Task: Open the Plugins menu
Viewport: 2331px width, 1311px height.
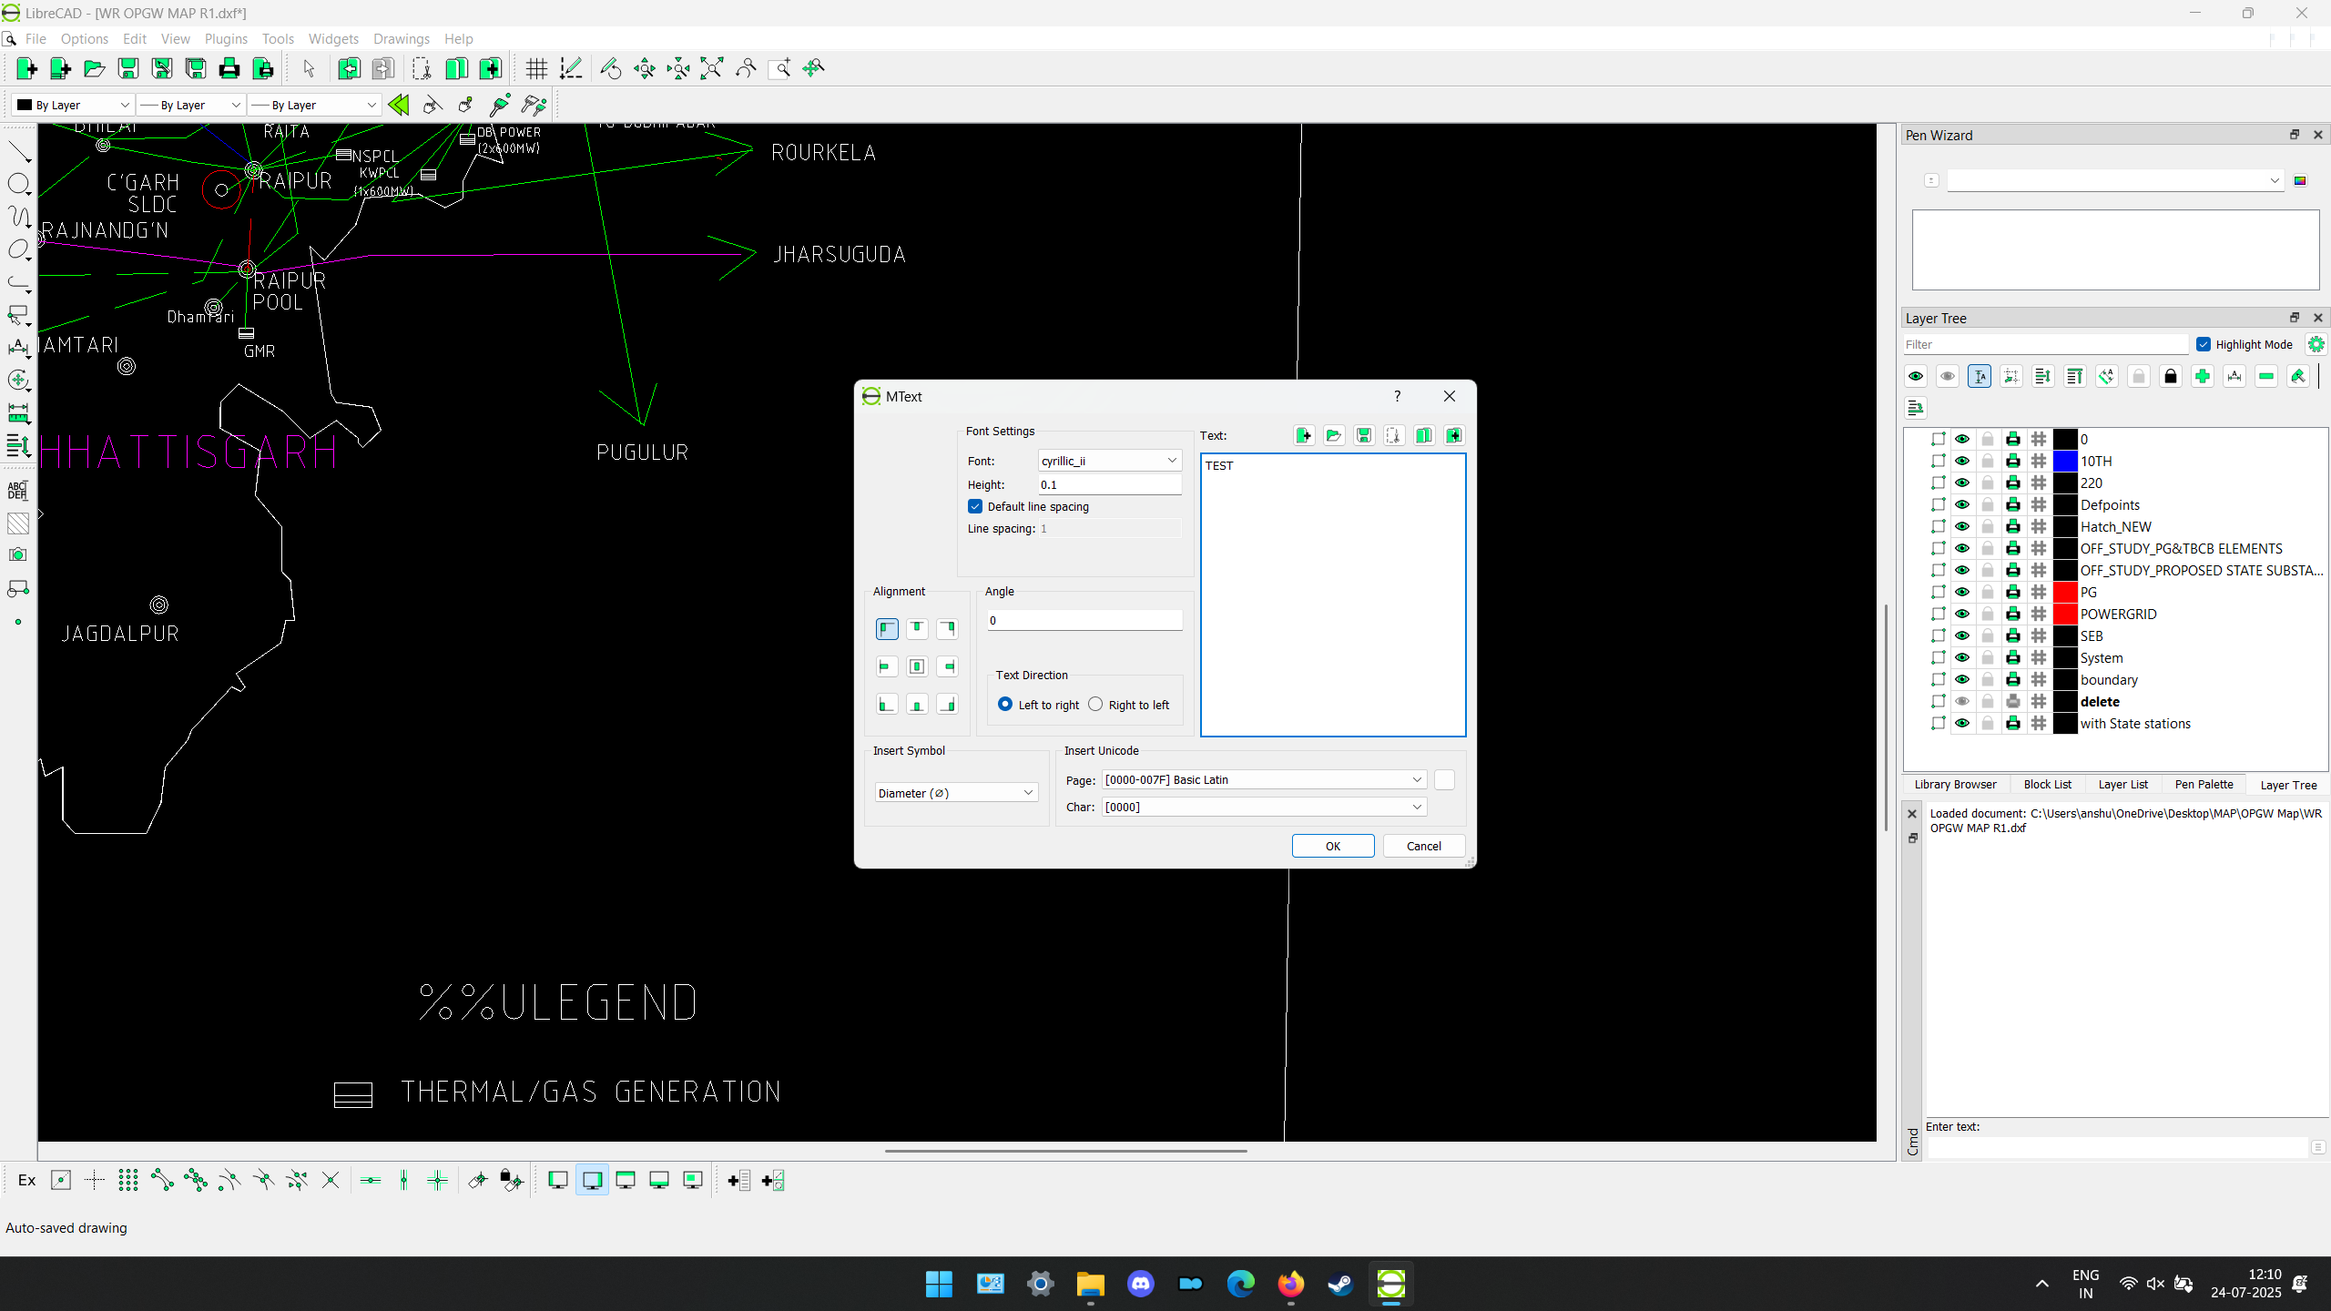Action: coord(226,38)
